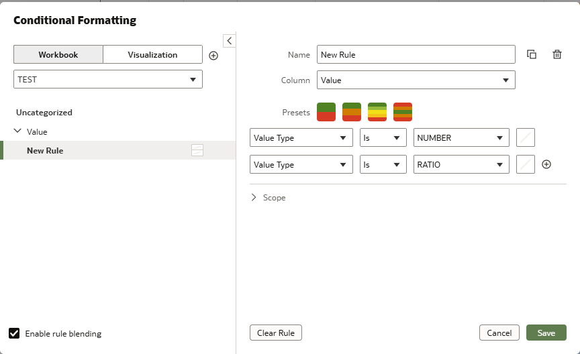The width and height of the screenshot is (580, 354).
Task: Delete the rule with trash icon
Action: [557, 54]
